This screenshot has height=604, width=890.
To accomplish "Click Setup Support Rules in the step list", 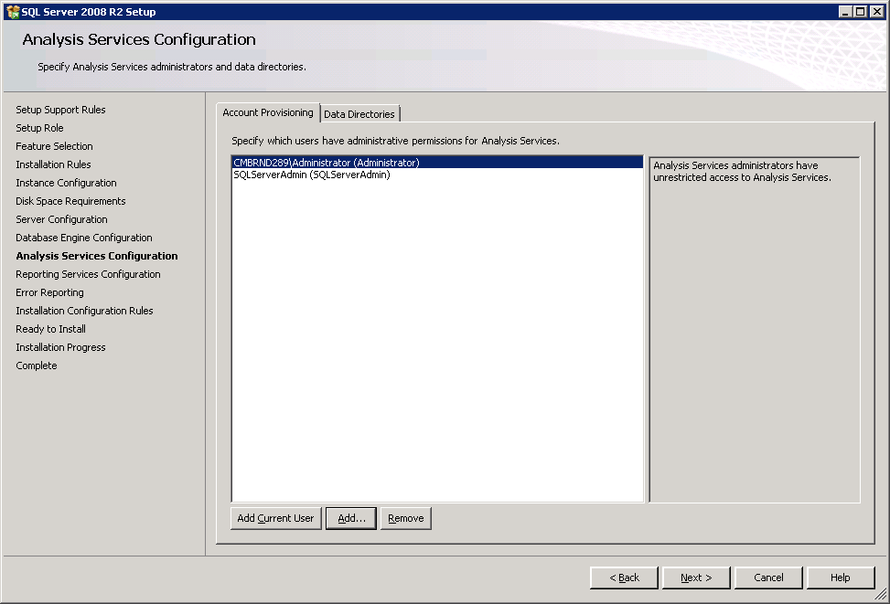I will click(60, 110).
